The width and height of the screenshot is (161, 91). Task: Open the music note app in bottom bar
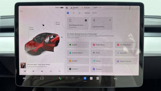tap(66, 78)
